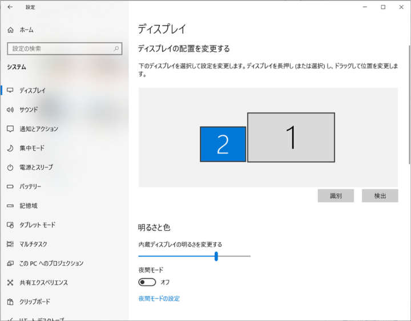The image size is (411, 321).
Task: Click the back arrow icon
Action: click(10, 7)
